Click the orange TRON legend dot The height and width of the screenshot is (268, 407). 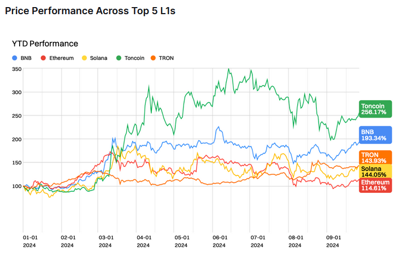(153, 58)
